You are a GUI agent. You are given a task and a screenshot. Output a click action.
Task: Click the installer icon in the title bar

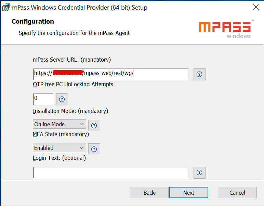pos(6,7)
